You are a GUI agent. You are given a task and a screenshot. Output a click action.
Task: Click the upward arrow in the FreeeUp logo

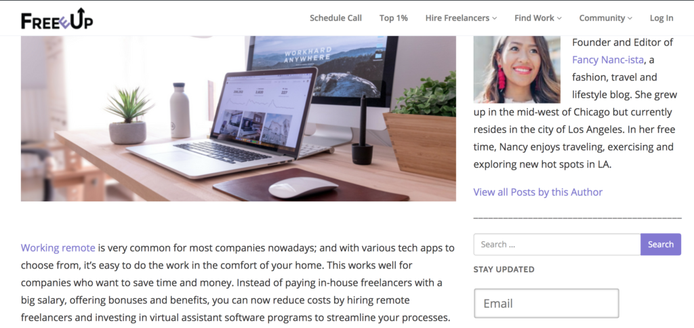[81, 12]
